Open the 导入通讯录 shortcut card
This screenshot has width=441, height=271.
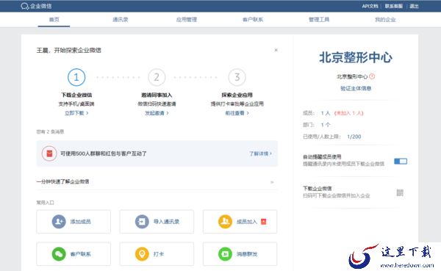(157, 222)
